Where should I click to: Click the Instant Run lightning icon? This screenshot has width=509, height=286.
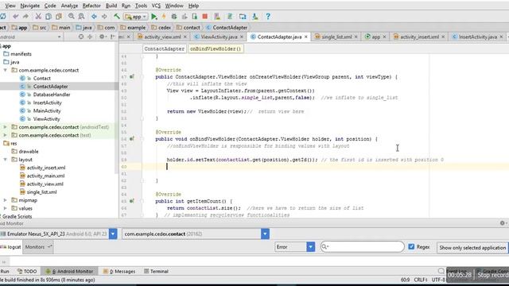coord(164,17)
